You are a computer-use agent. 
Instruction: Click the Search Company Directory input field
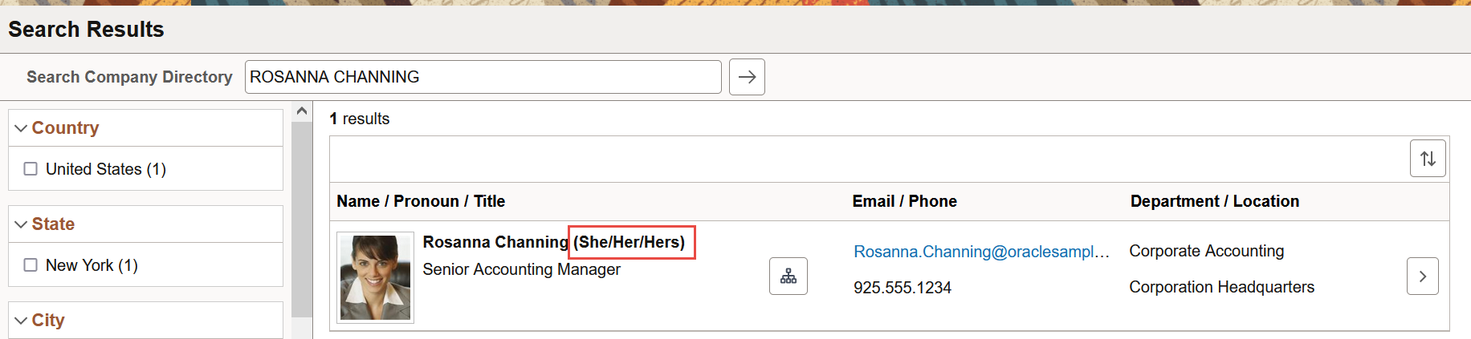pyautogui.click(x=483, y=77)
